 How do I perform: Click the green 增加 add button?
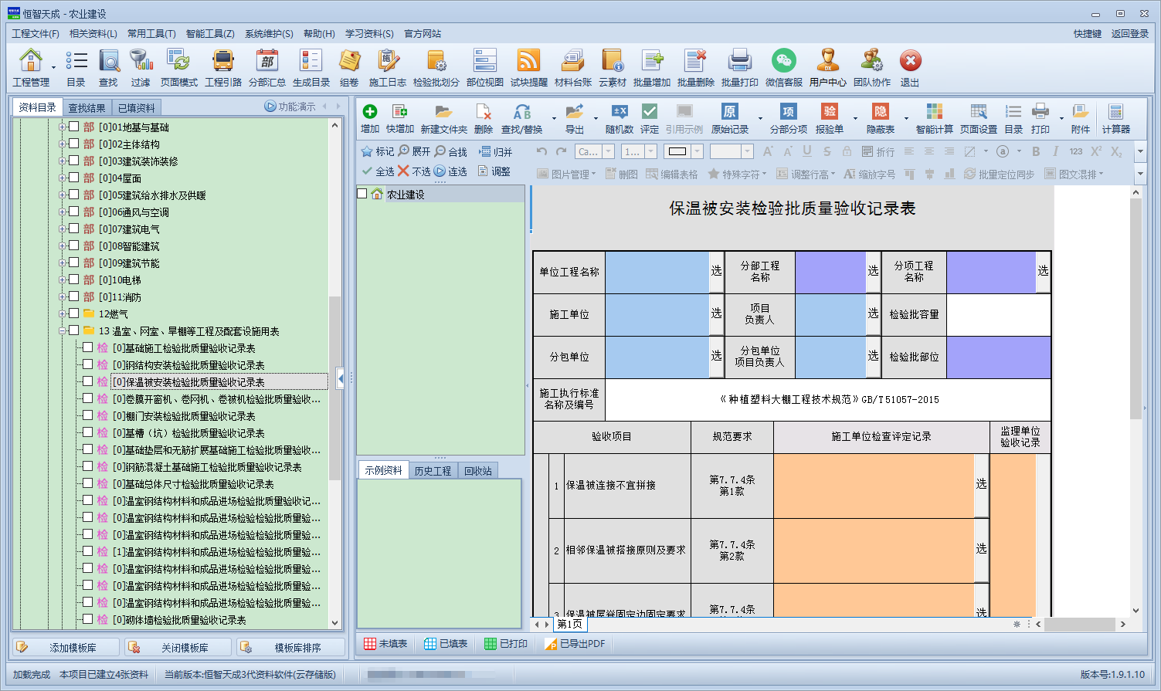[370, 119]
